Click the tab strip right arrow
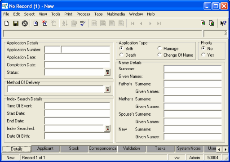The height and width of the screenshot is (162, 230). [226, 149]
